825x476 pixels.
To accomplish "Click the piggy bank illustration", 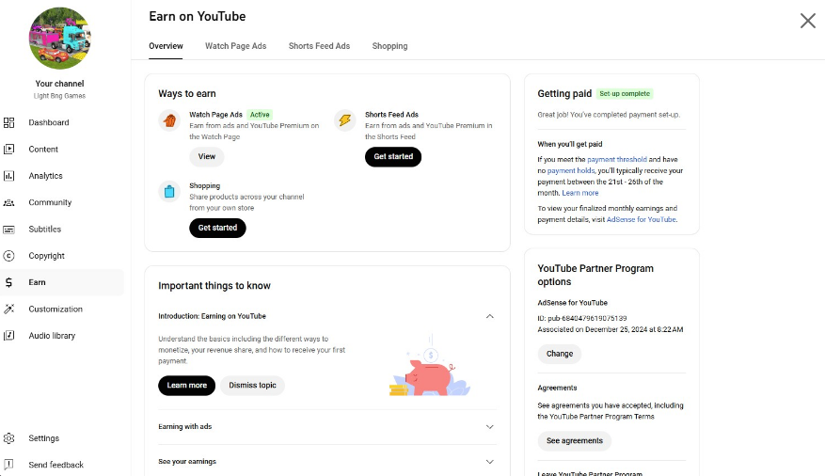I will point(431,366).
